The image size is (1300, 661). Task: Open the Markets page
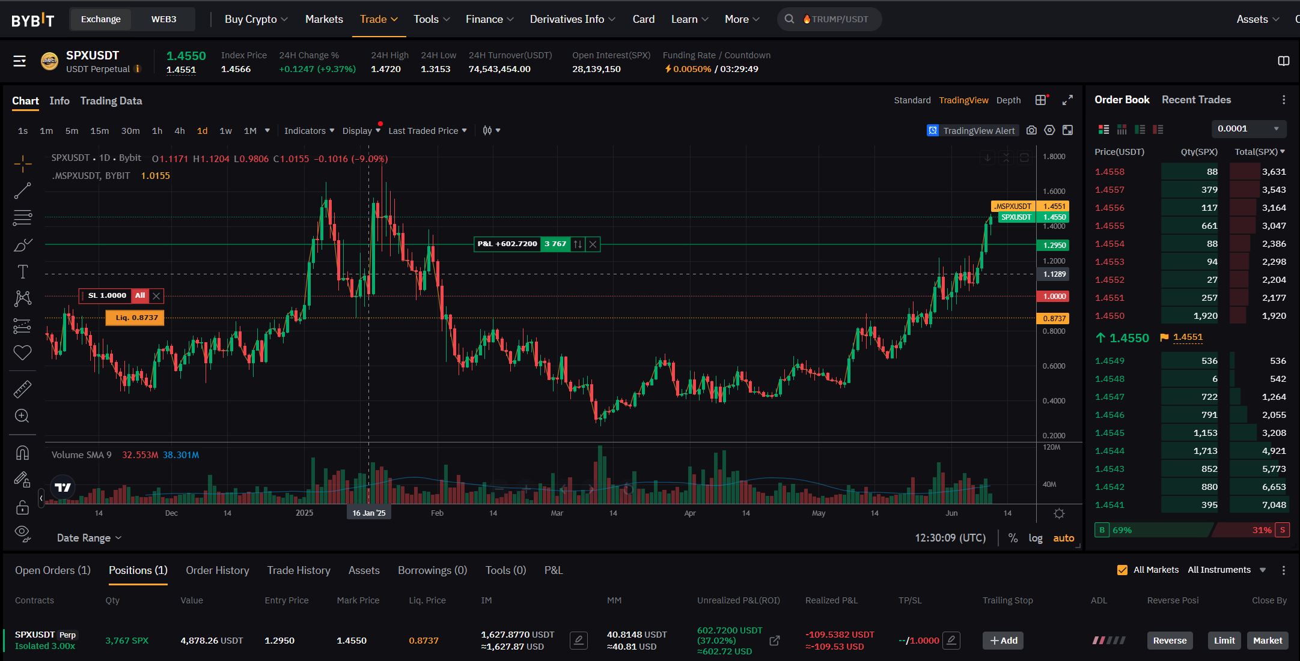[x=324, y=19]
